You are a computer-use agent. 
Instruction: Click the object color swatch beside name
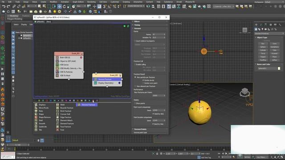point(279,68)
